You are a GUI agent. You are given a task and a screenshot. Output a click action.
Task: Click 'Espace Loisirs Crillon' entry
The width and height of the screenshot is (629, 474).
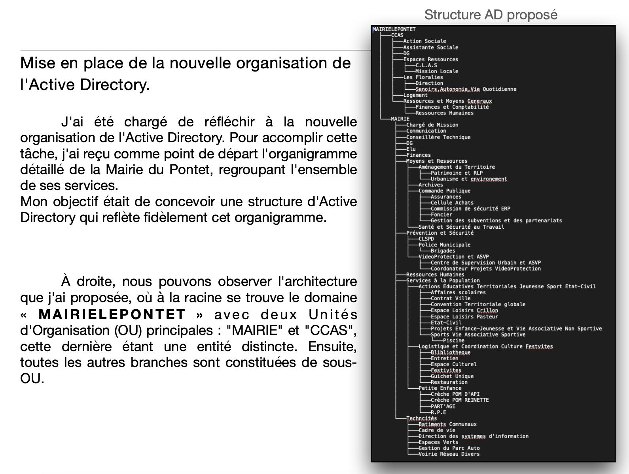point(464,310)
